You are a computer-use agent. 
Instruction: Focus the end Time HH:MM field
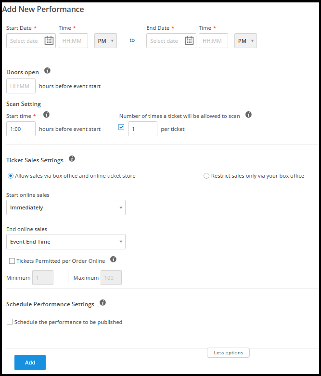(x=213, y=41)
